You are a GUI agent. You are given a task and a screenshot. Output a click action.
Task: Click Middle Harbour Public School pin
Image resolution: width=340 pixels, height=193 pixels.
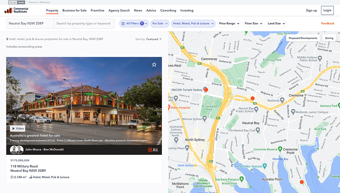click(320, 58)
